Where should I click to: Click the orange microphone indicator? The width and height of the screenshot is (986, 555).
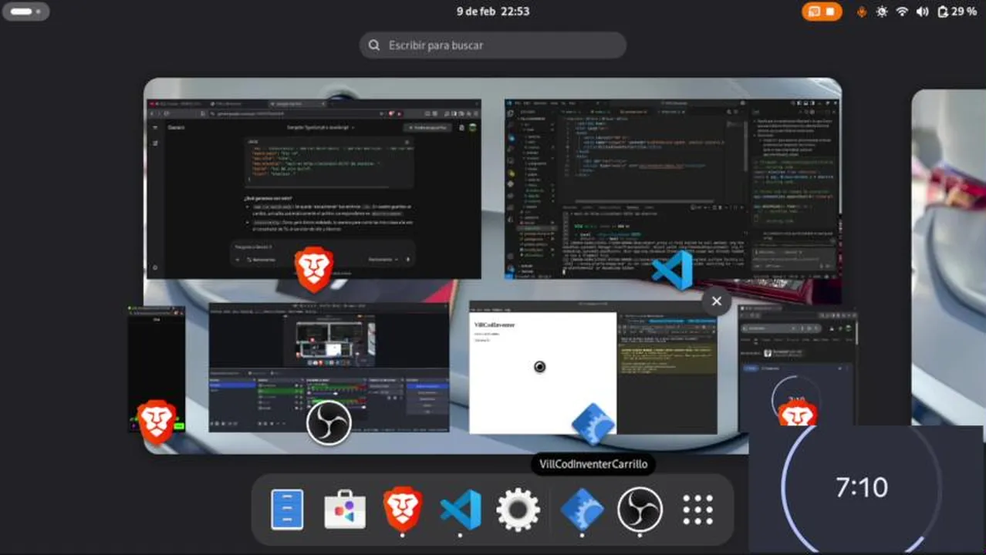(x=862, y=12)
